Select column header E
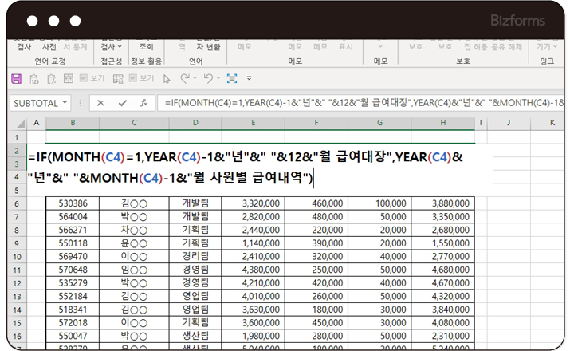Image resolution: width=570 pixels, height=351 pixels. (x=252, y=123)
